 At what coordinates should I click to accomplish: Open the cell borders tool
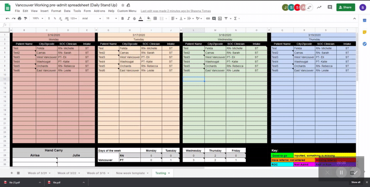(x=155, y=18)
